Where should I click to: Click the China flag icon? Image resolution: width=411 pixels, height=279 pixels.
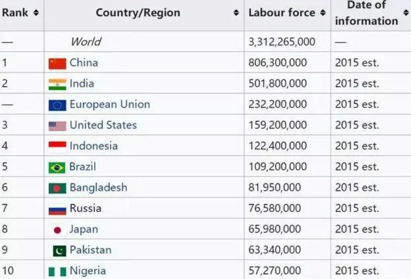pos(57,63)
